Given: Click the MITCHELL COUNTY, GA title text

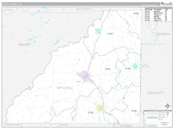Looking at the screenshot, I should click(12, 4).
